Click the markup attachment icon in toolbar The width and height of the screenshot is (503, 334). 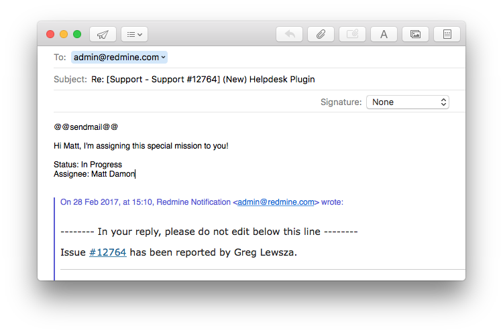(x=352, y=34)
